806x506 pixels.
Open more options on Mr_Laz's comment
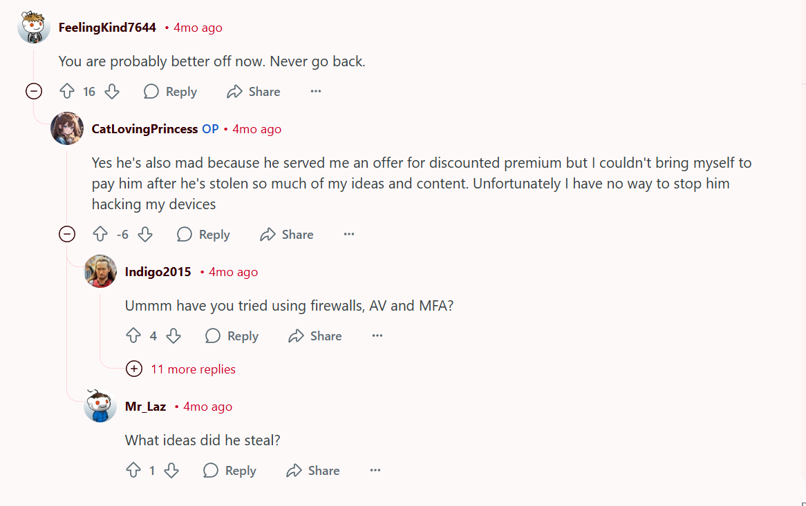(x=375, y=471)
